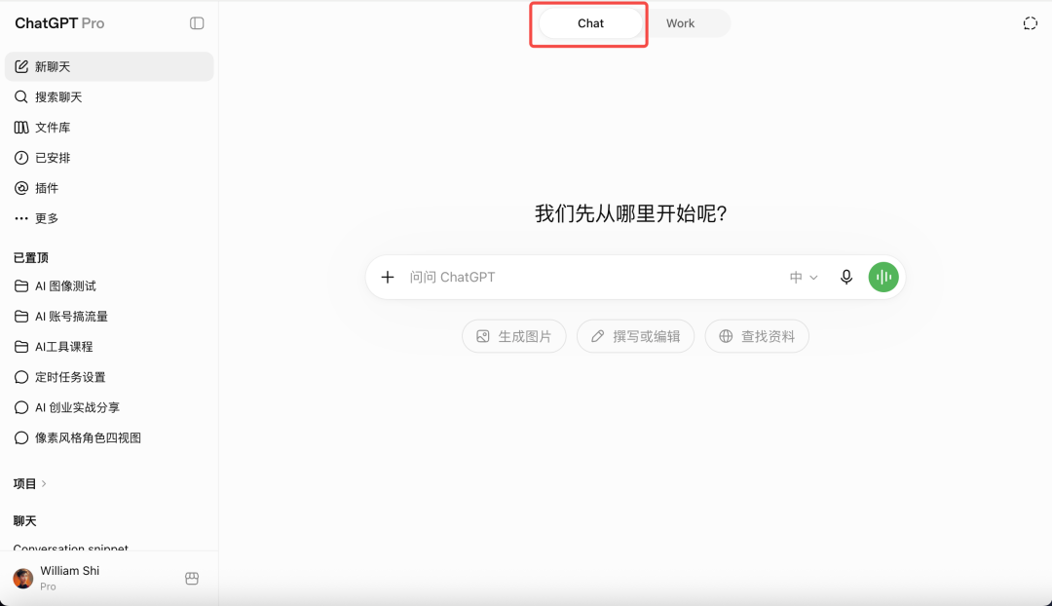Click the chat bubble icon of 像素风格角色四视图
Viewport: 1052px width, 606px height.
coord(21,437)
